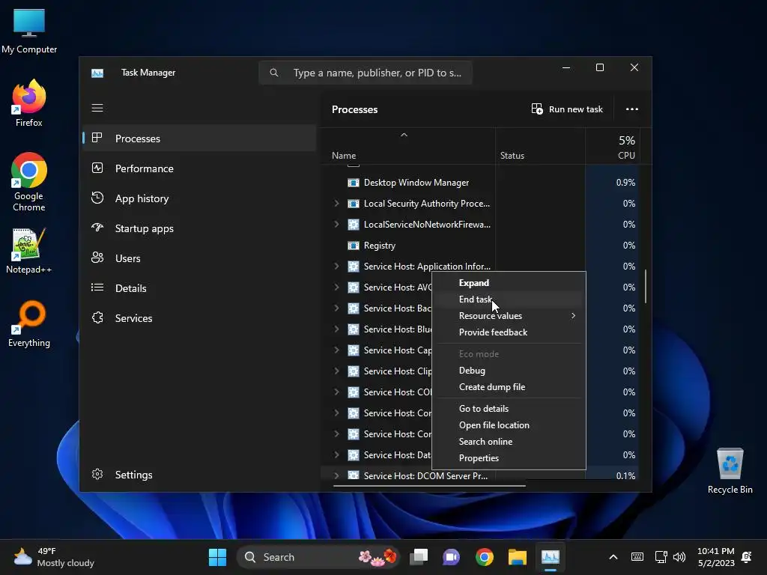Click the Details list icon
The width and height of the screenshot is (767, 575).
click(x=97, y=287)
